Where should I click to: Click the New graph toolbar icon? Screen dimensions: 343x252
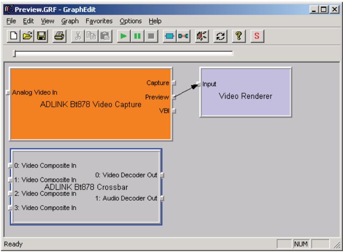(14, 36)
